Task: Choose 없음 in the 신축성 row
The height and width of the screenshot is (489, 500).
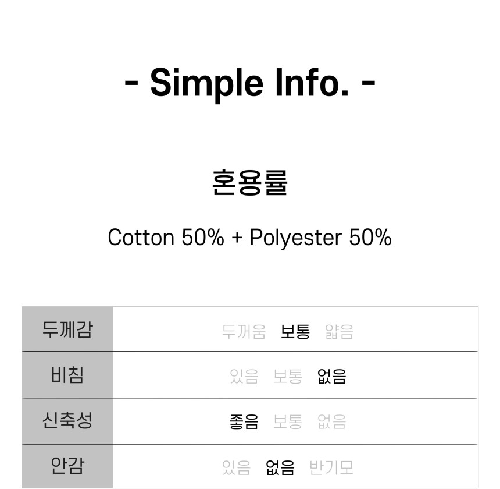Action: (331, 421)
